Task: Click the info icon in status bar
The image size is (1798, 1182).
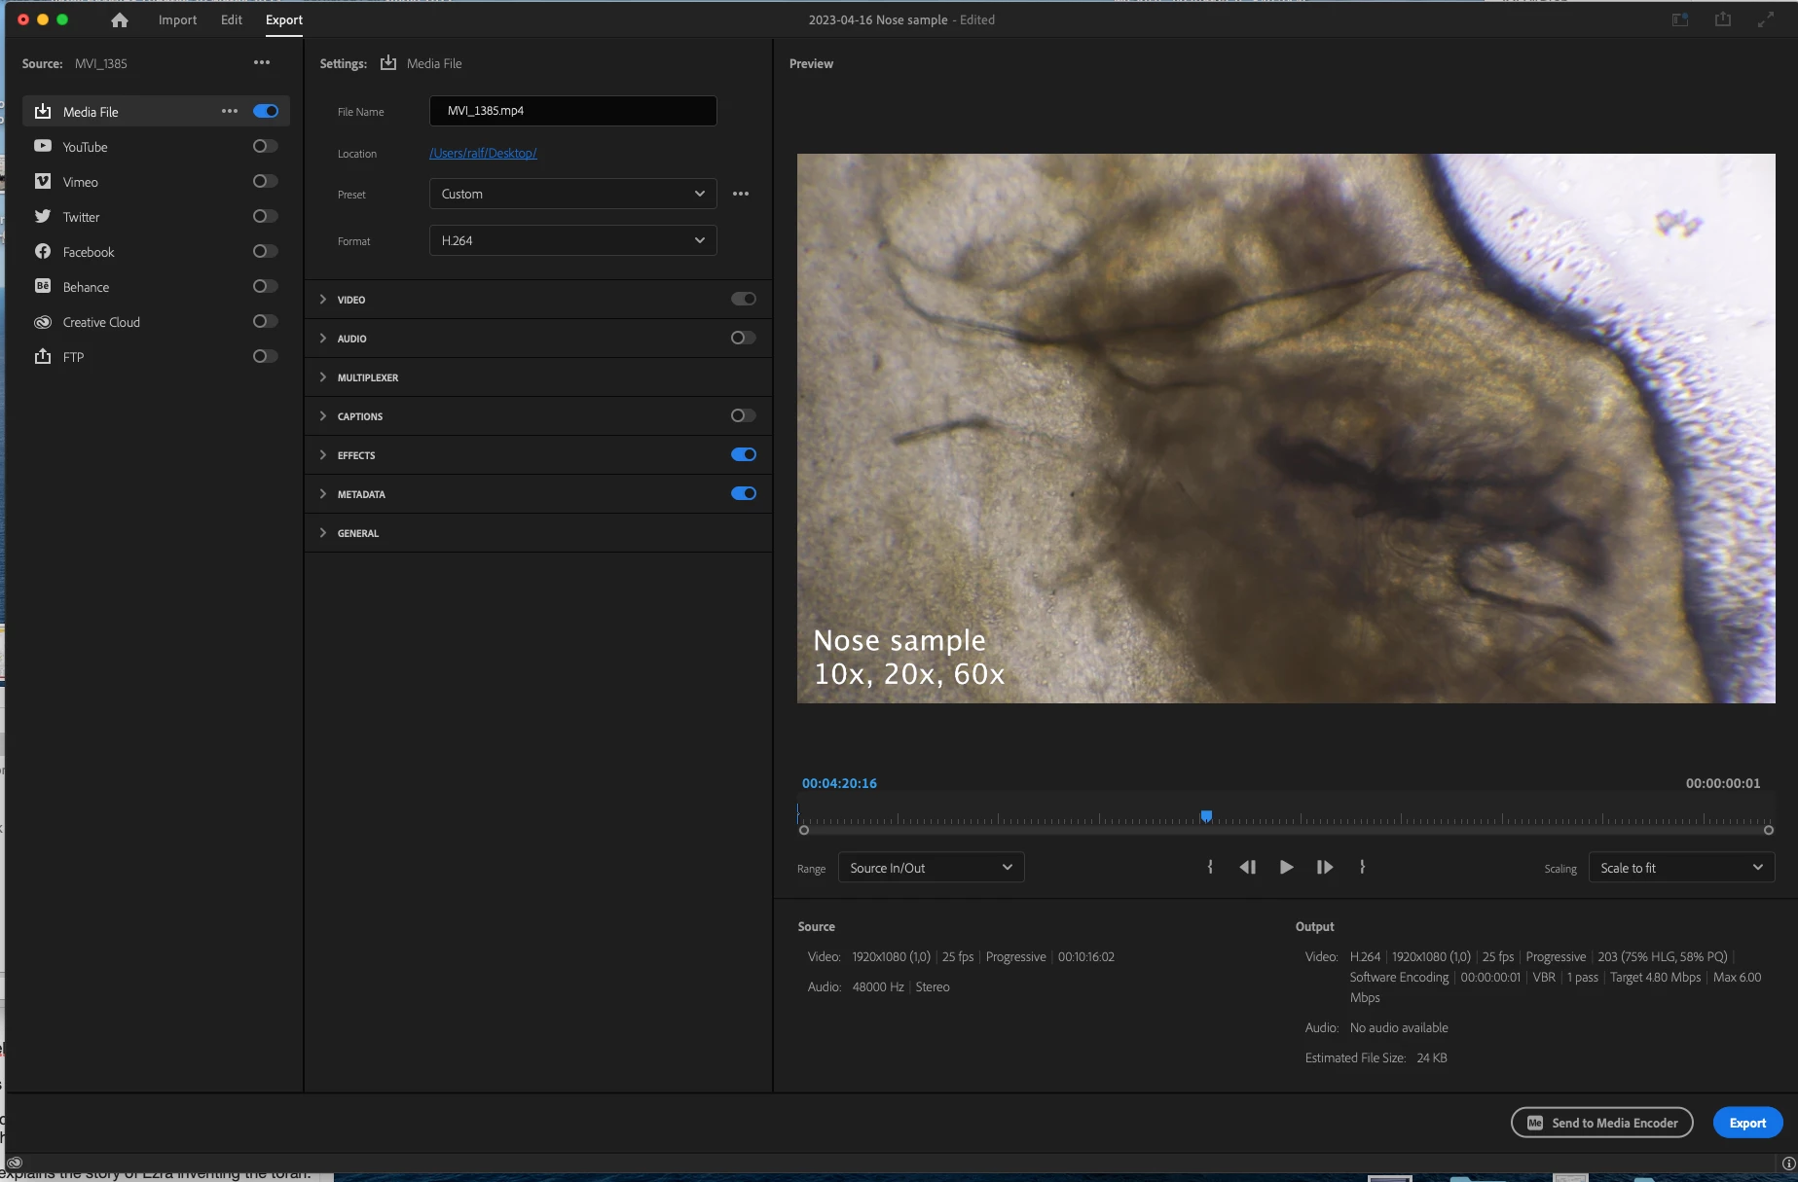Action: 1788,1164
